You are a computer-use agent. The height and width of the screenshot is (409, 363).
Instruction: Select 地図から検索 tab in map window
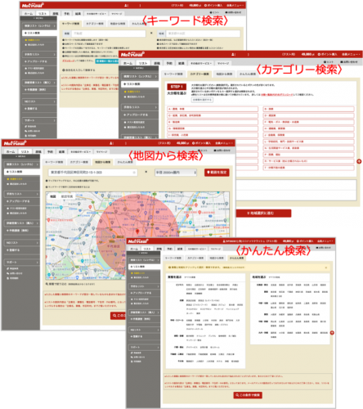pos(103,162)
